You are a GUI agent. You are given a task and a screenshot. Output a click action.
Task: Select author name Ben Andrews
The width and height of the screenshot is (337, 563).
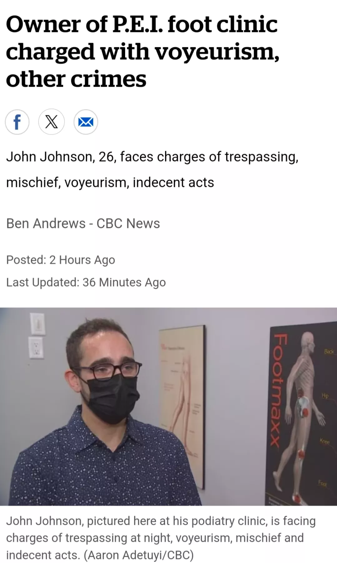tap(46, 224)
